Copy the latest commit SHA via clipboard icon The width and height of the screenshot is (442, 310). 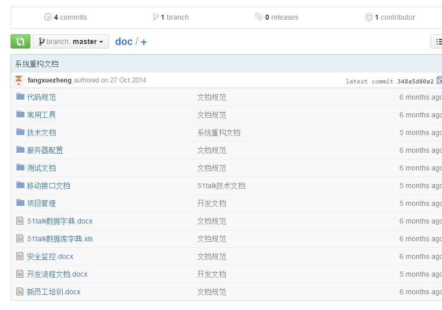439,80
